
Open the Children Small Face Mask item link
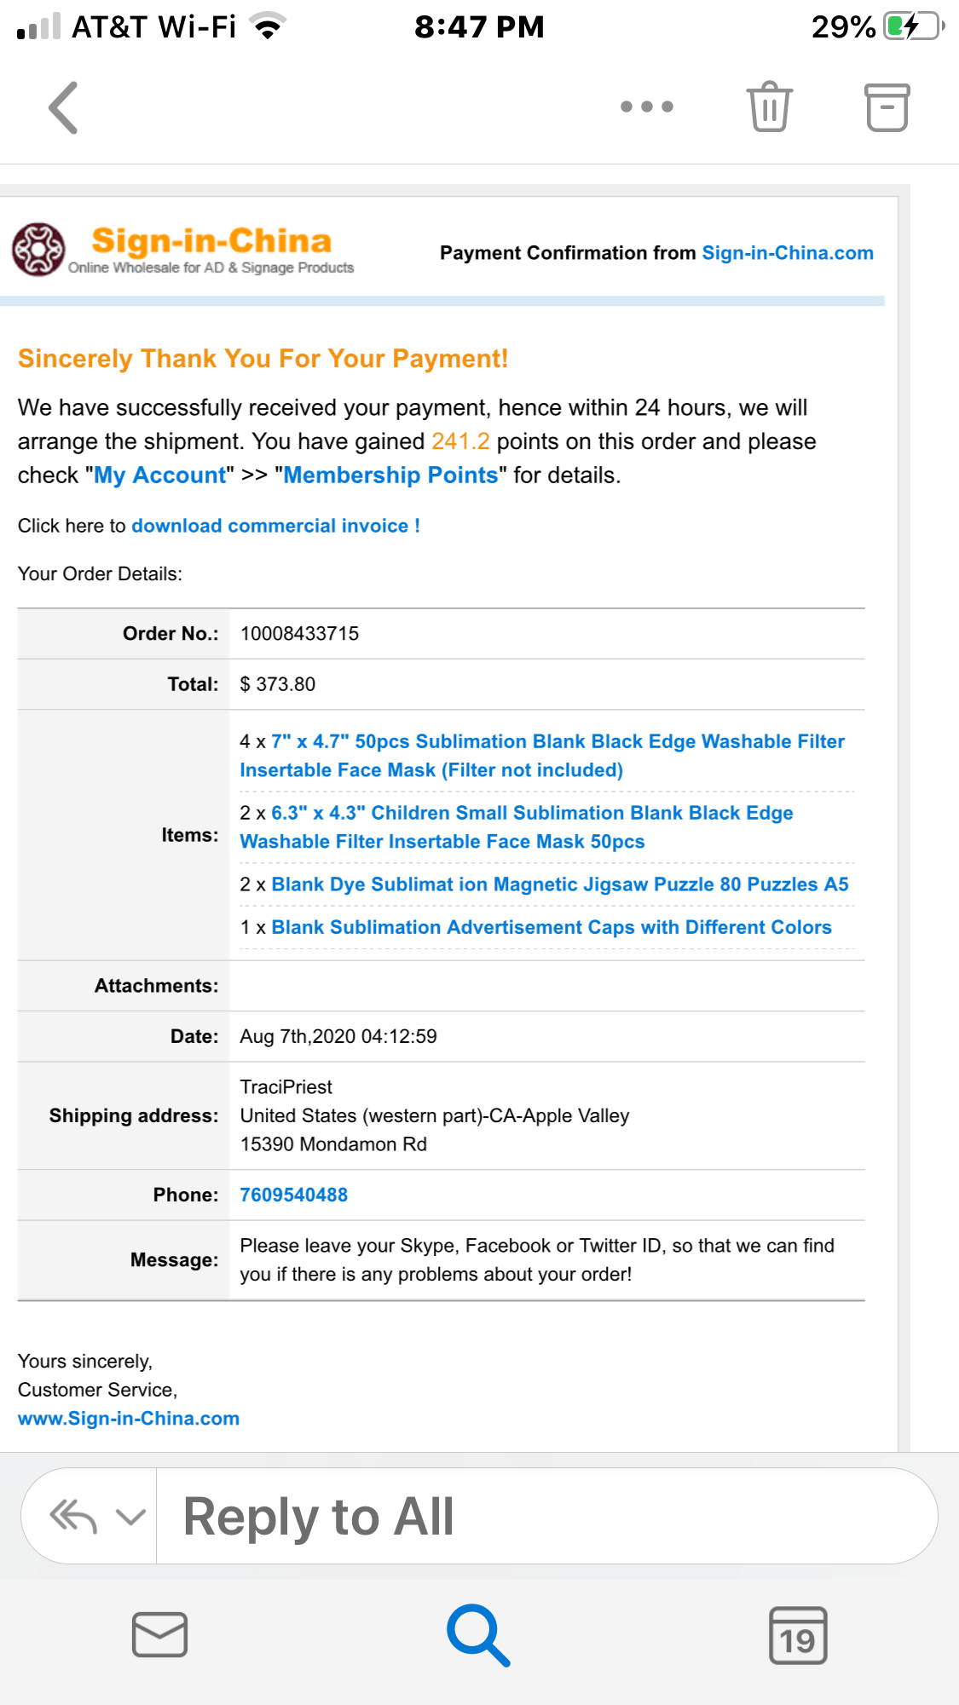517,827
